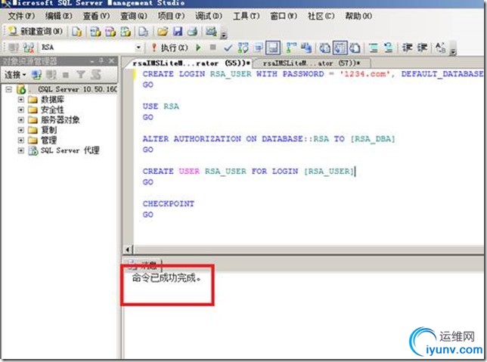Start debugging with the green play icon
This screenshot has height=362, width=487.
[198, 48]
